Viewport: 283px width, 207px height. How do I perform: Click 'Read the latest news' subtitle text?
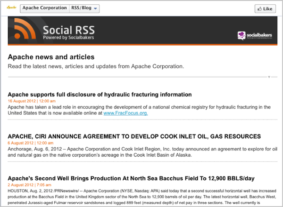(96, 66)
